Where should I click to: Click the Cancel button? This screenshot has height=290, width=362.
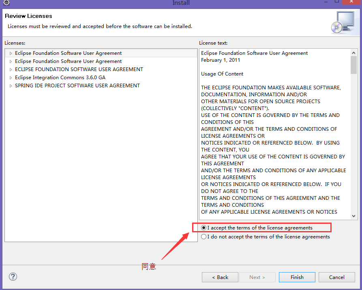click(x=336, y=277)
